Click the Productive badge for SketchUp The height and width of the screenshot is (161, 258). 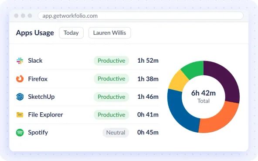click(x=112, y=97)
